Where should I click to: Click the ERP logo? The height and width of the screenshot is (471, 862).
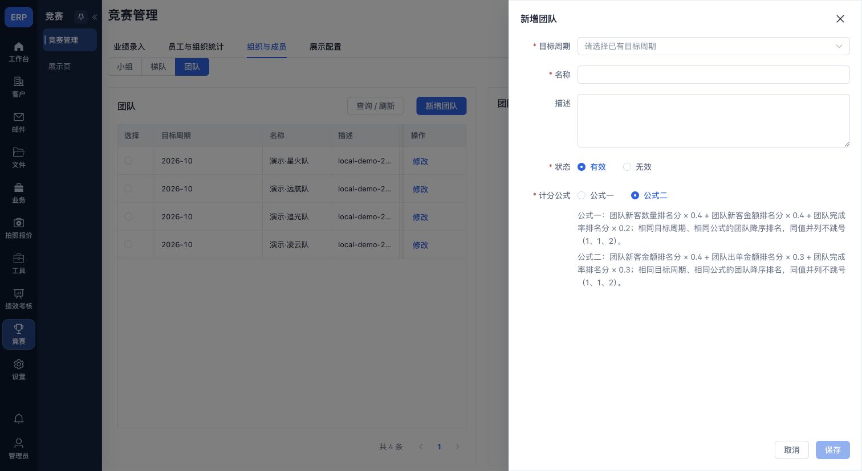point(19,17)
